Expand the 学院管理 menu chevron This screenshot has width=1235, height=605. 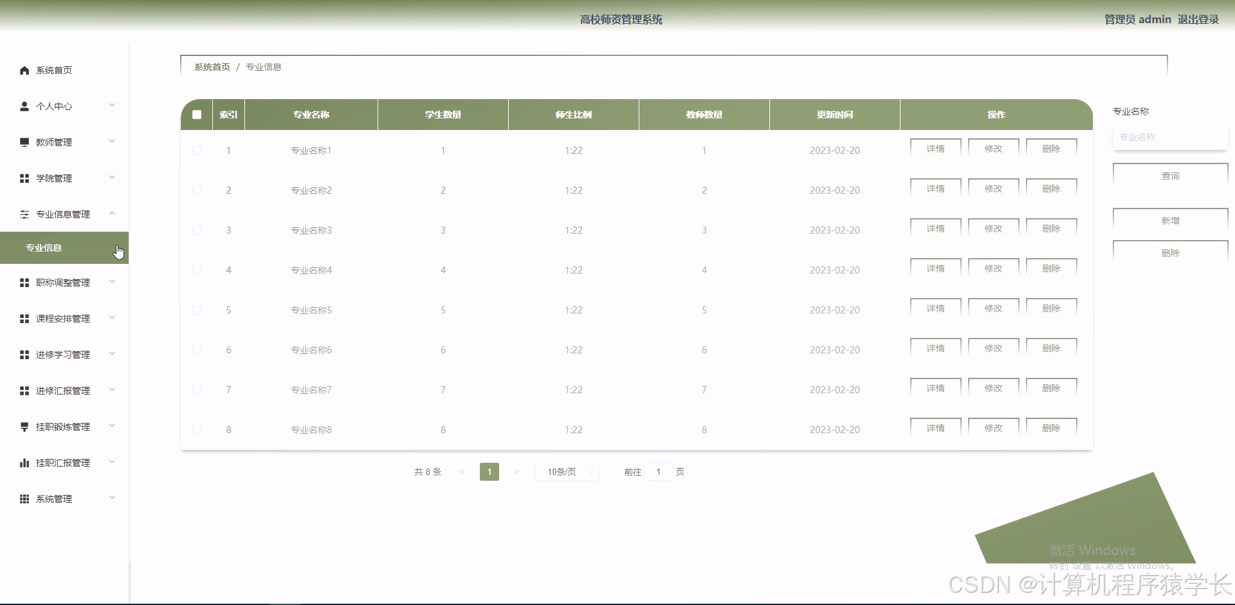112,178
